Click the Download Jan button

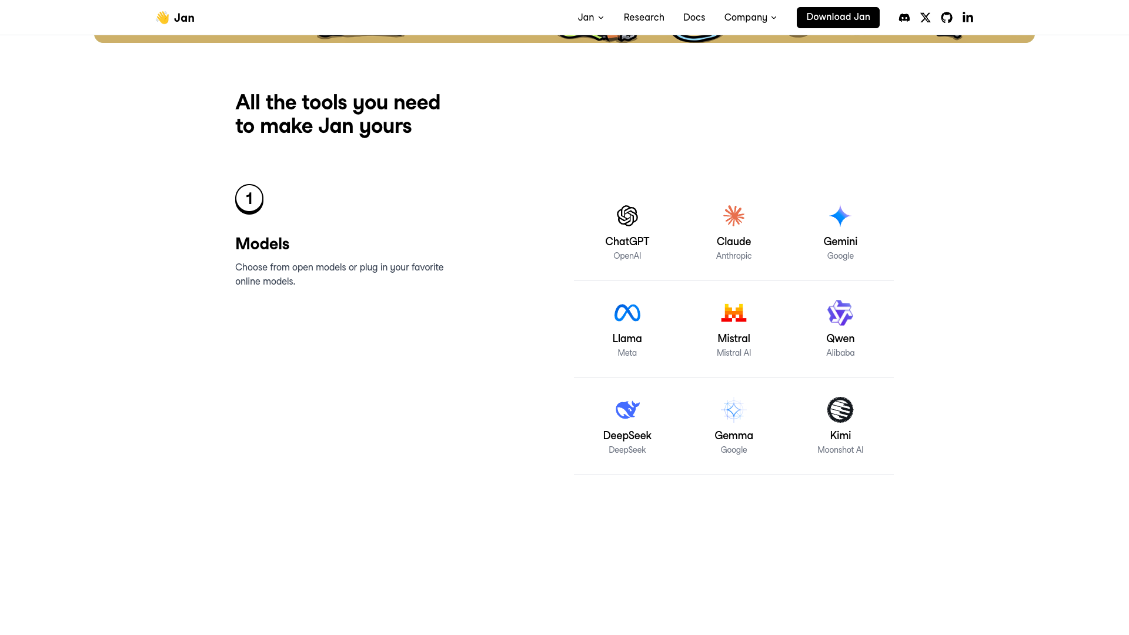coord(838,18)
